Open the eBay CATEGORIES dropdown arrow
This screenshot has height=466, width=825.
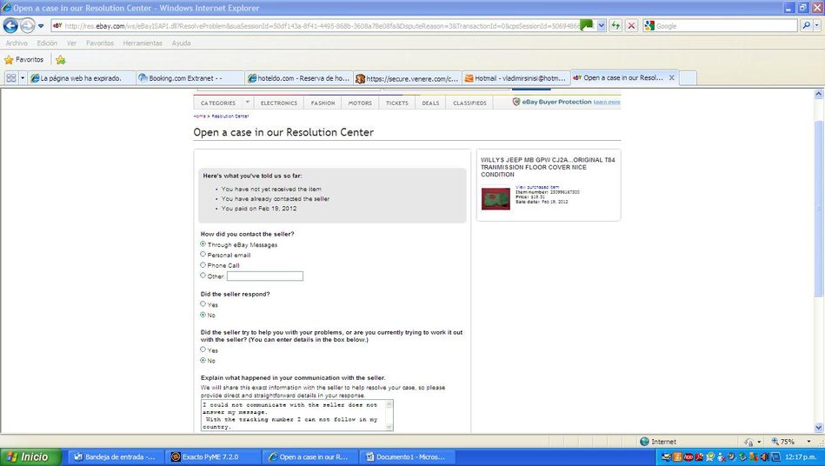(x=247, y=102)
